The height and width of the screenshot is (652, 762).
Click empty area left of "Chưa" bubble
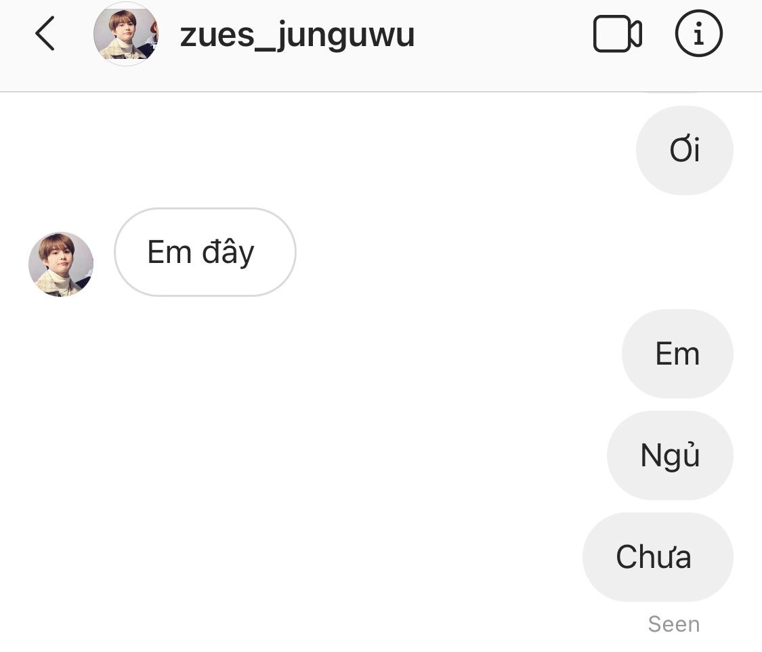click(339, 557)
